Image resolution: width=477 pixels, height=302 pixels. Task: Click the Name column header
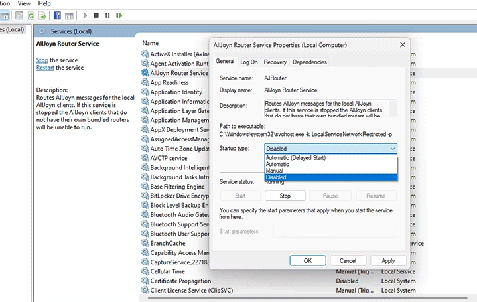151,43
